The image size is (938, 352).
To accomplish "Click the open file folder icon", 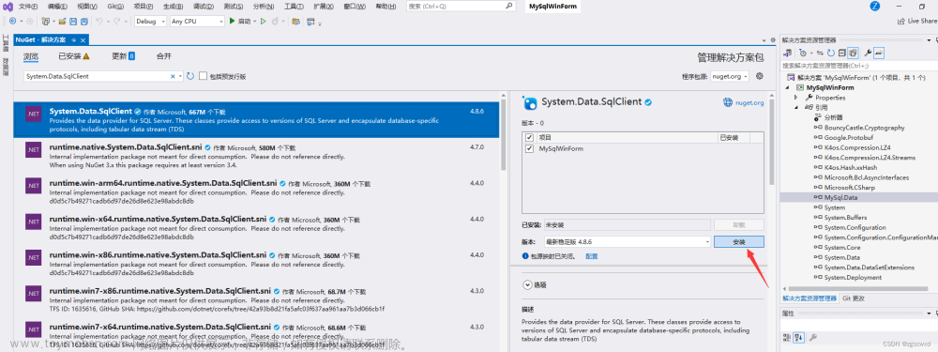I will pos(62,21).
